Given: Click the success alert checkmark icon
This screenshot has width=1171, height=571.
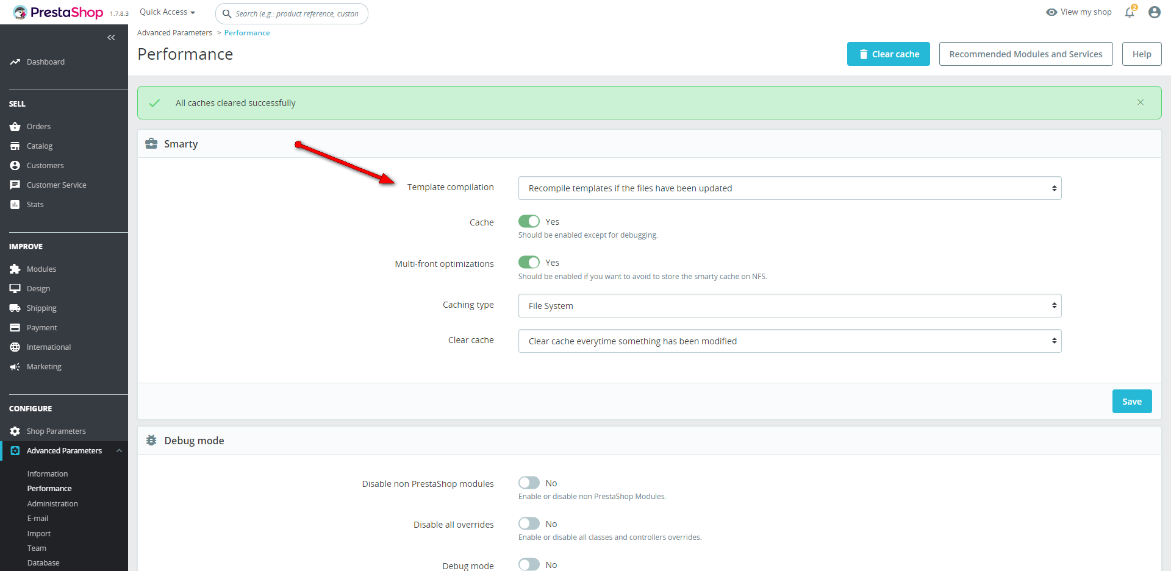Looking at the screenshot, I should (154, 103).
